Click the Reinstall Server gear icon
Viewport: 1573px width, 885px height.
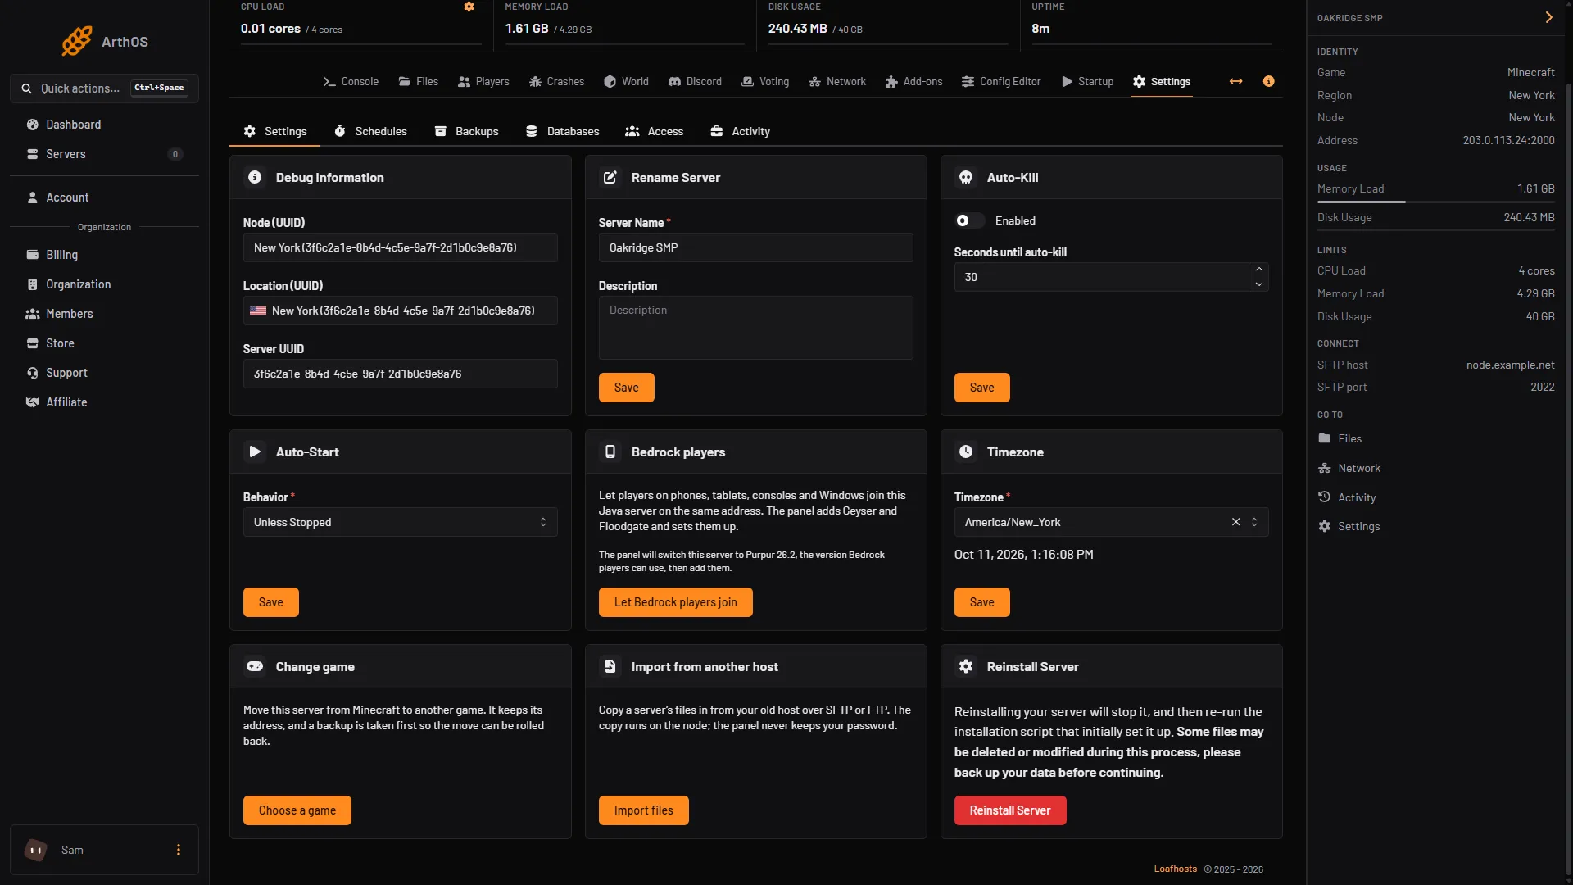click(966, 666)
